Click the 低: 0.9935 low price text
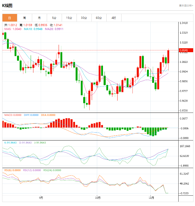This screenshot has height=206, width=195. (x=41, y=25)
